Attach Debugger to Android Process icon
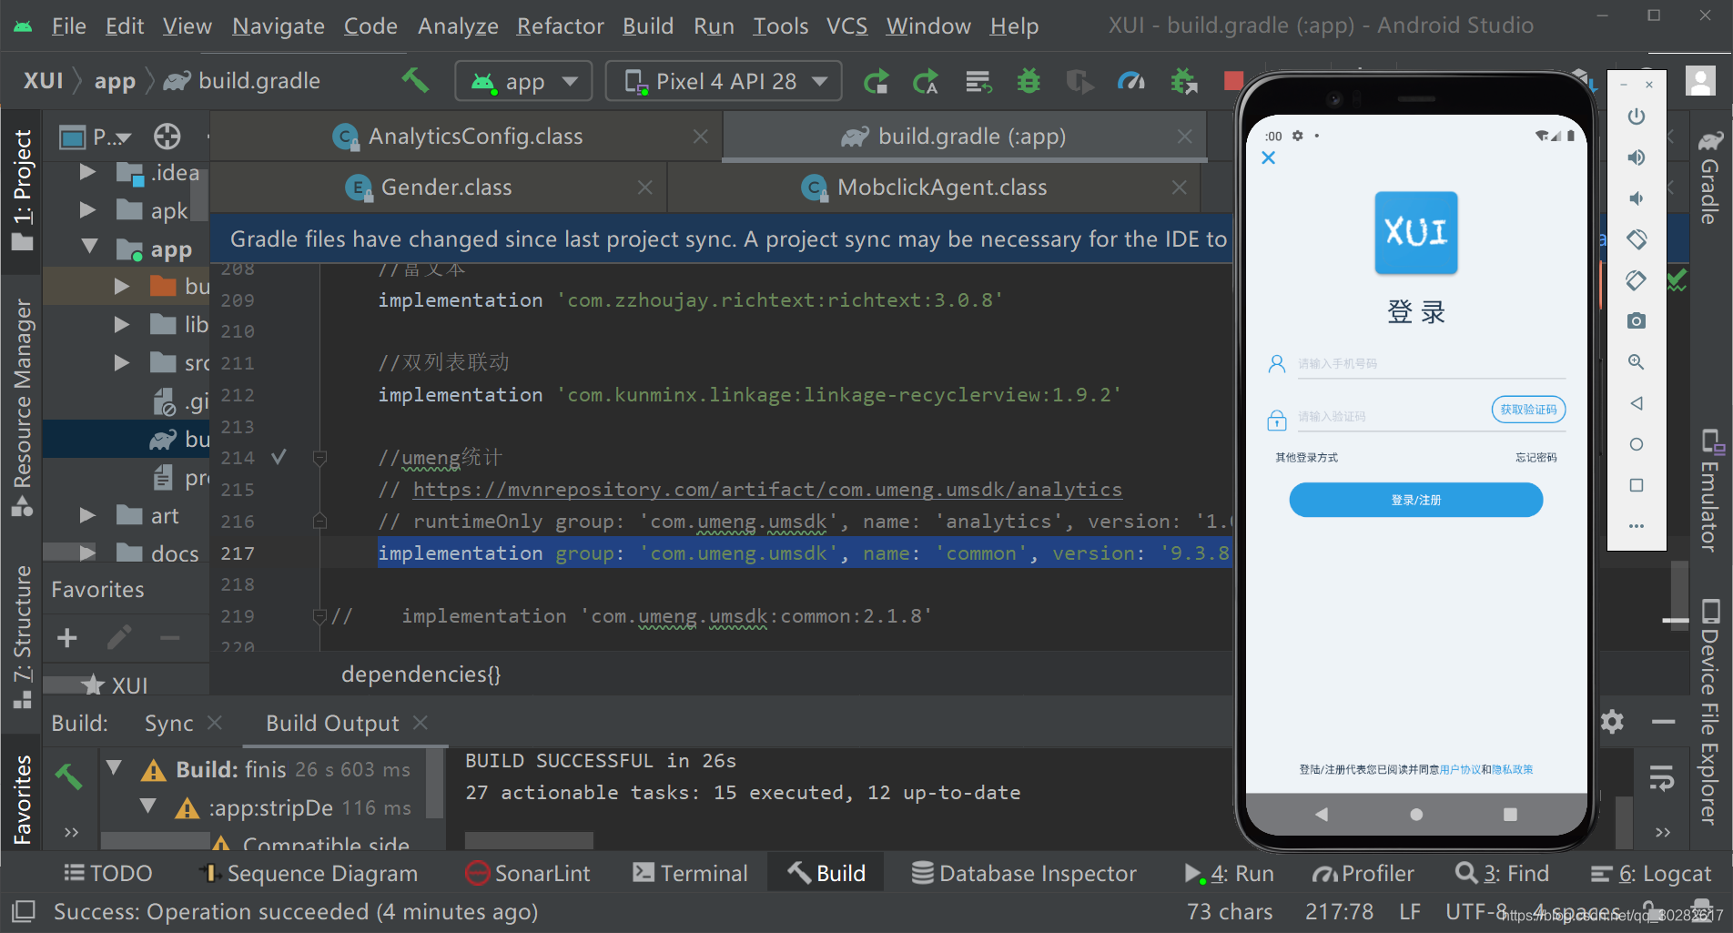Screen dimensions: 1733x933 coord(1183,82)
